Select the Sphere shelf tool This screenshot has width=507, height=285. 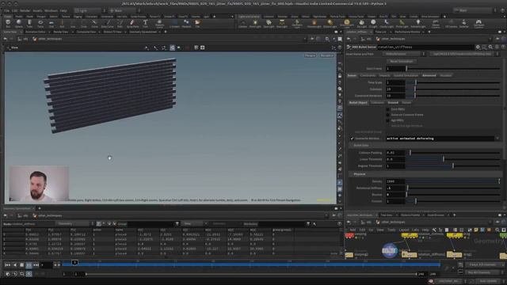coord(19,23)
